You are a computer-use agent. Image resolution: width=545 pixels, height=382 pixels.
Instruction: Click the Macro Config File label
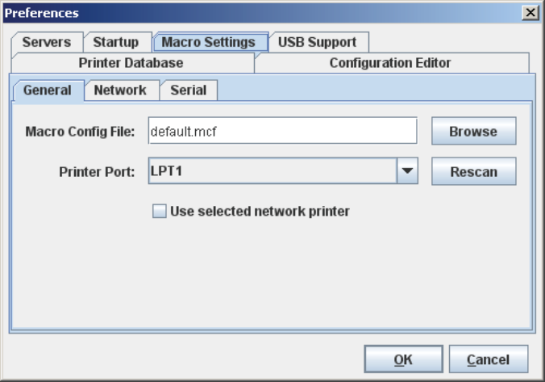tap(80, 132)
